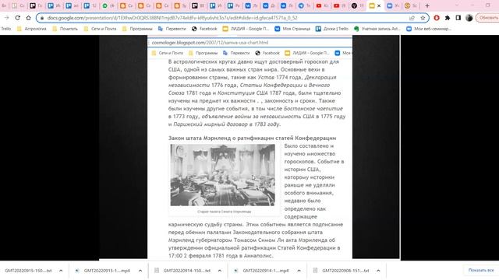Open the Перевести bookmark in bookmarks bar
The height and width of the screenshot is (280, 499).
click(x=172, y=29)
